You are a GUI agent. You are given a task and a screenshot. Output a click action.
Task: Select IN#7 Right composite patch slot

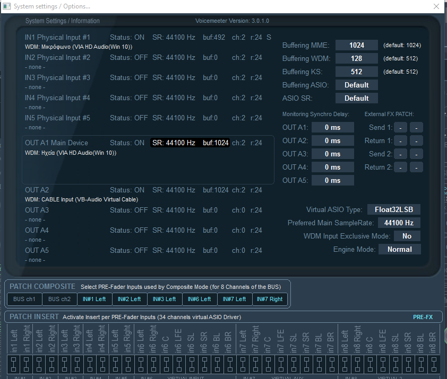coord(270,299)
